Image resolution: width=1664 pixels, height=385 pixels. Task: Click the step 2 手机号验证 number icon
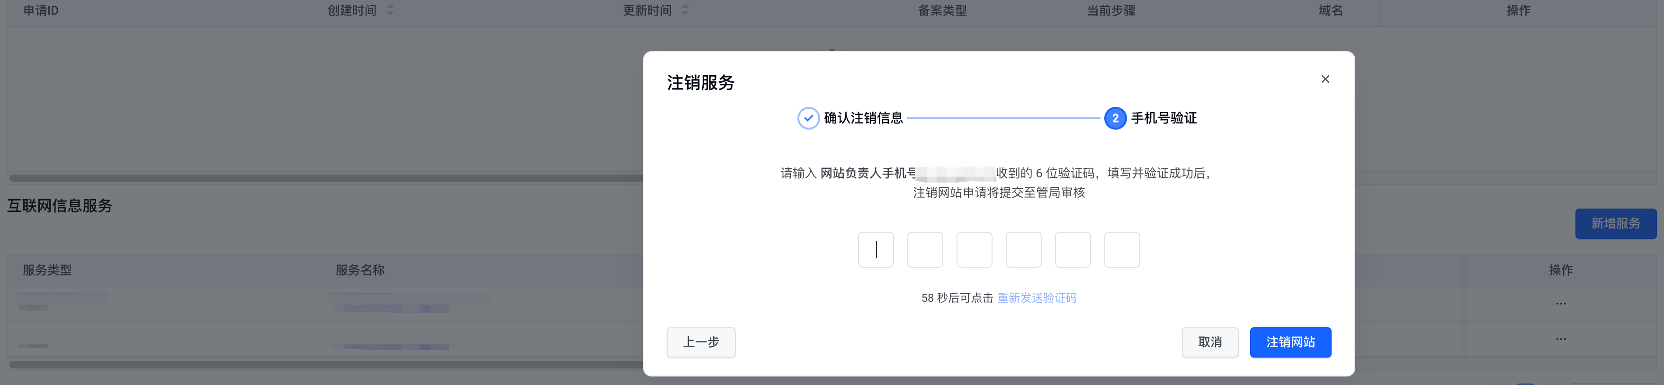(1115, 118)
